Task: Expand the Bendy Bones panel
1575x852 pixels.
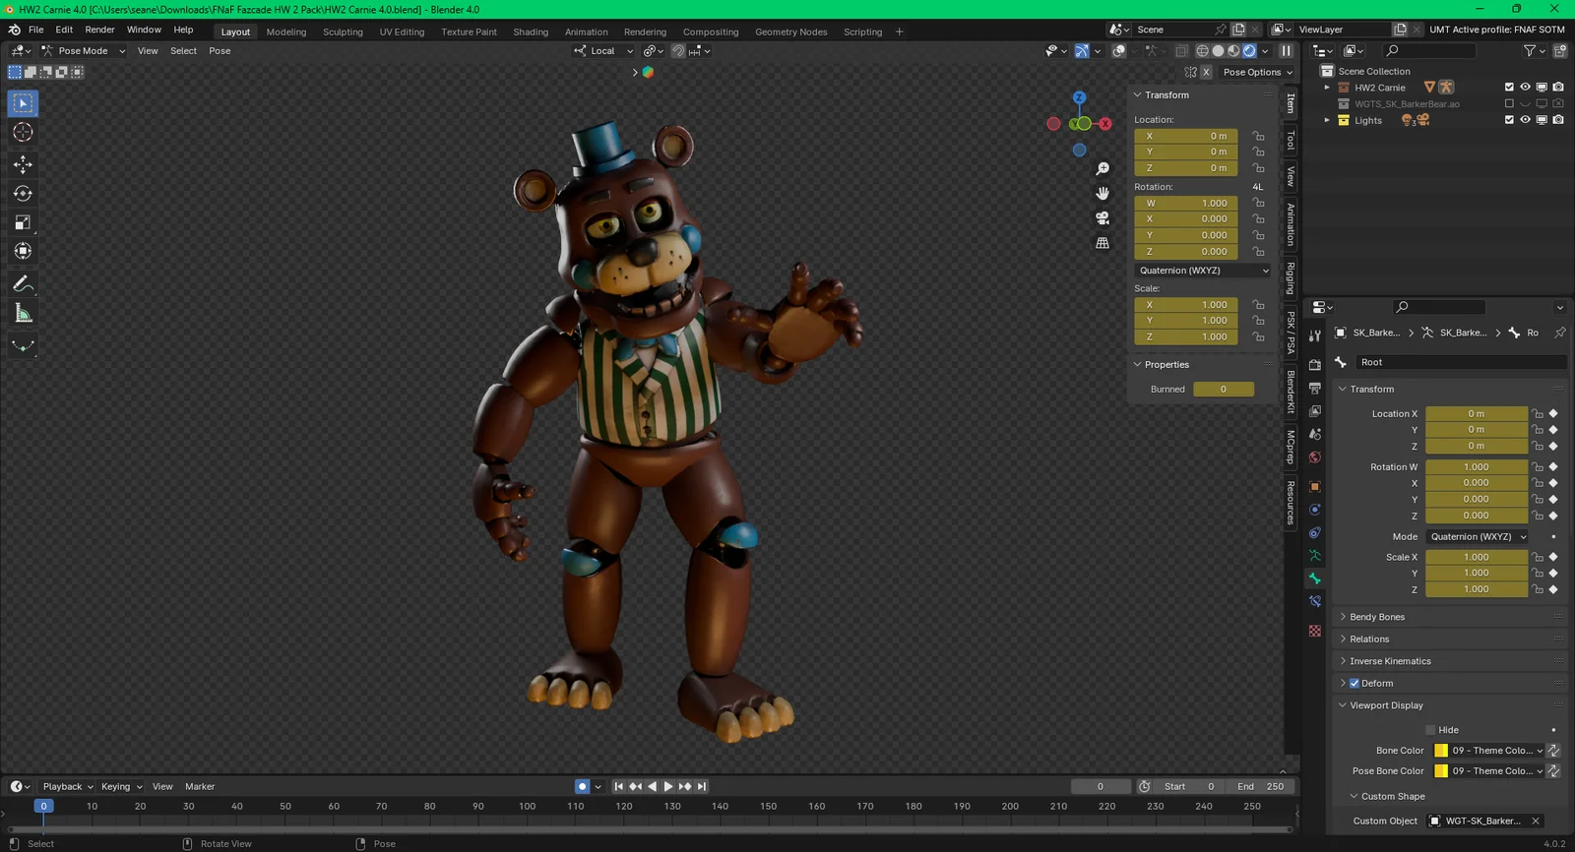Action: [1377, 617]
